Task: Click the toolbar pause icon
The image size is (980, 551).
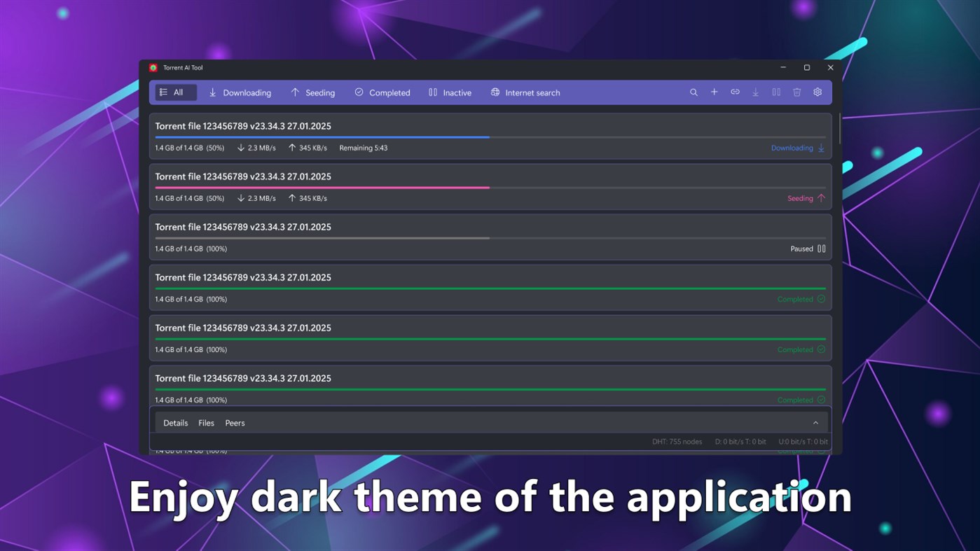Action: [x=776, y=92]
